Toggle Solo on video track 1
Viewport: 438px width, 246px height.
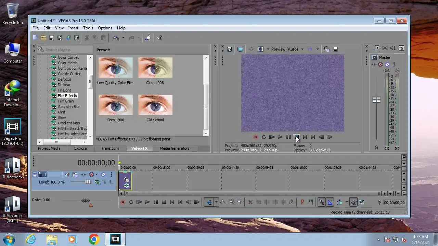pyautogui.click(x=111, y=175)
